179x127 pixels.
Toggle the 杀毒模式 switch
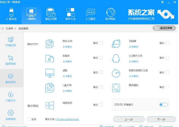click(x=163, y=105)
